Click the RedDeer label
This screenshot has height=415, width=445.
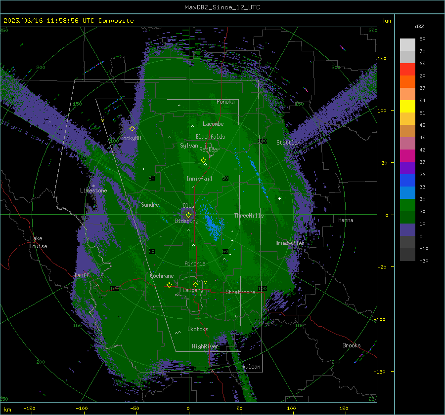(x=210, y=150)
